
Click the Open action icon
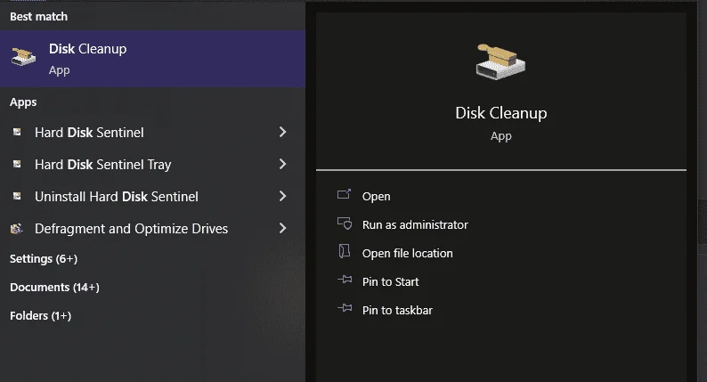[344, 194]
